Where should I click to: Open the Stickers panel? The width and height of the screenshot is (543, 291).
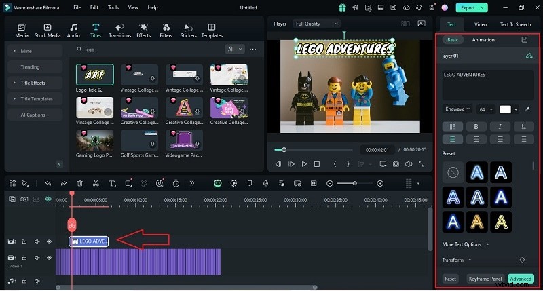pyautogui.click(x=189, y=31)
